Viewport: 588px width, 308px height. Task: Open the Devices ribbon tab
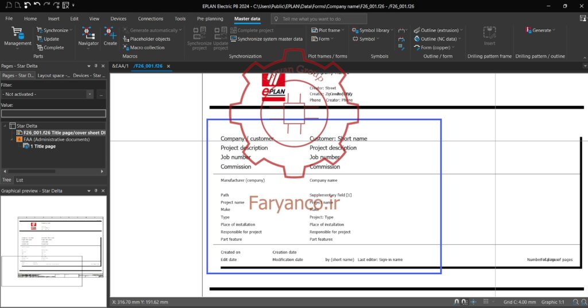pos(118,19)
